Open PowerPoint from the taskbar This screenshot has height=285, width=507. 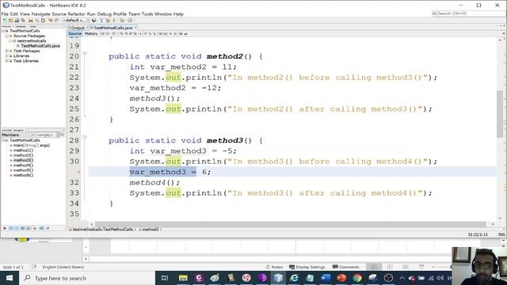pyautogui.click(x=341, y=278)
